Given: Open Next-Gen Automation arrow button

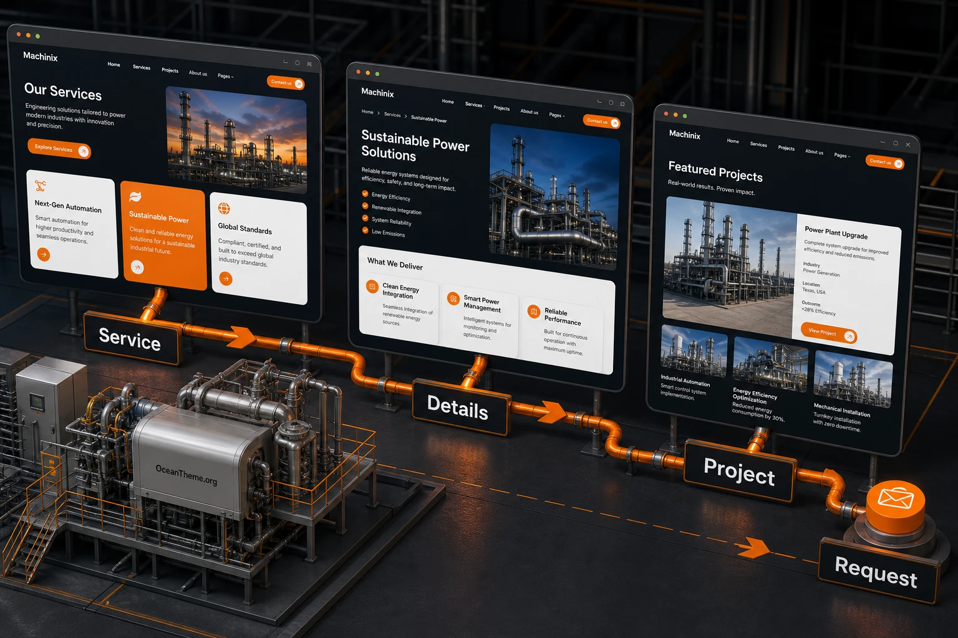Looking at the screenshot, I should pos(44,254).
